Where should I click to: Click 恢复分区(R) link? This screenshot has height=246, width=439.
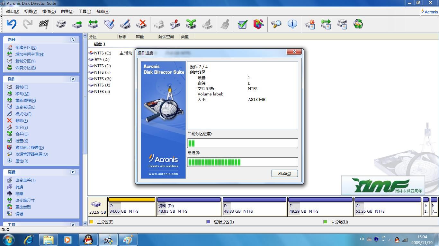click(25, 68)
